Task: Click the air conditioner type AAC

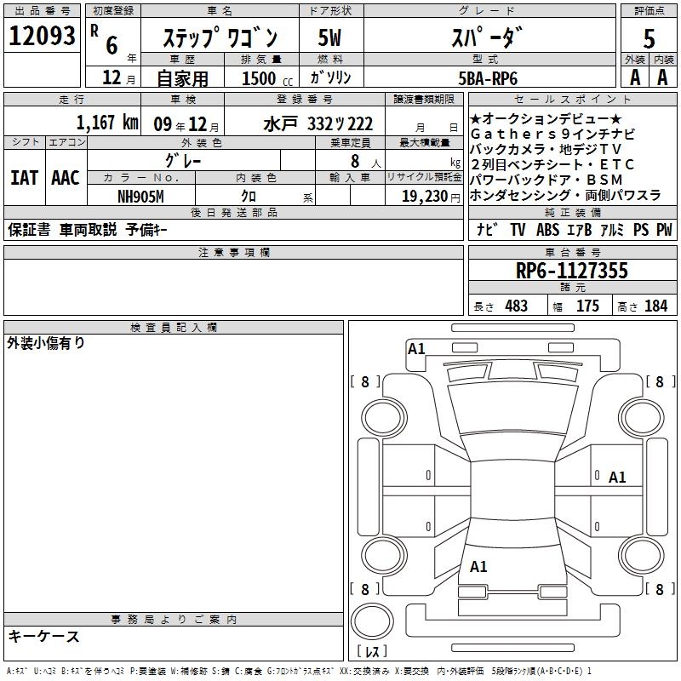Action: pos(66,178)
